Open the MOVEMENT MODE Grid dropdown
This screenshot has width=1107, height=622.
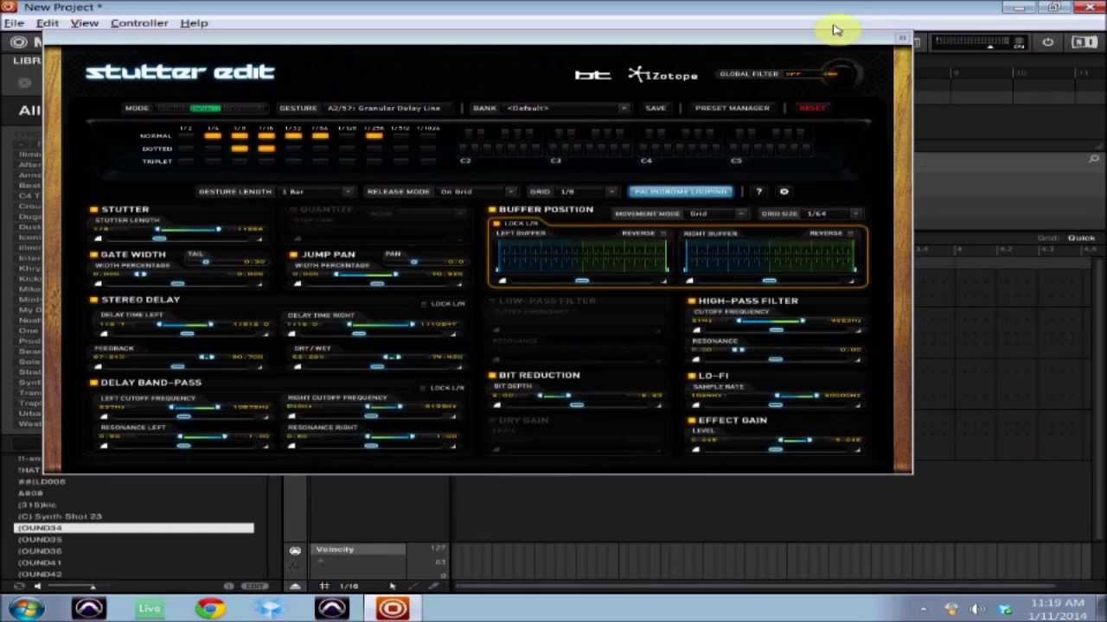tap(716, 214)
